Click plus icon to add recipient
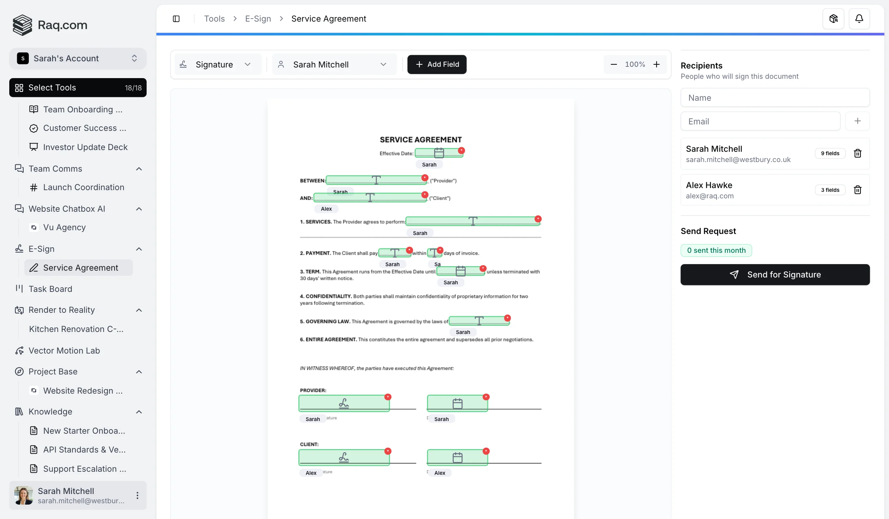889x519 pixels. click(x=857, y=121)
